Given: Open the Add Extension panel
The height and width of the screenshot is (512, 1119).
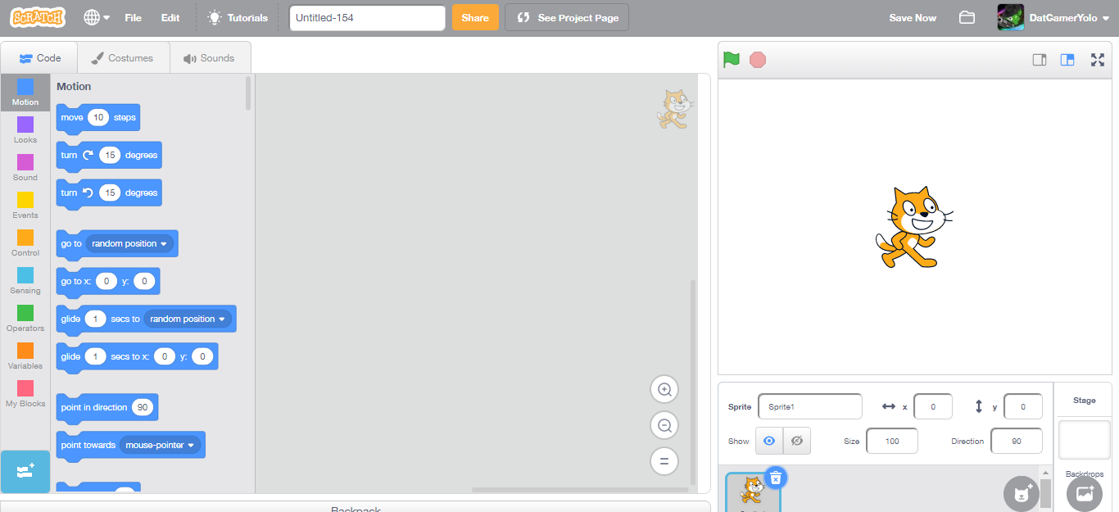Looking at the screenshot, I should (25, 473).
